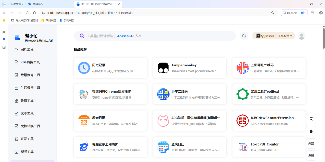Viewport: 325px width, 162px height.
Task: Click the address bar URL
Action: click(x=91, y=13)
